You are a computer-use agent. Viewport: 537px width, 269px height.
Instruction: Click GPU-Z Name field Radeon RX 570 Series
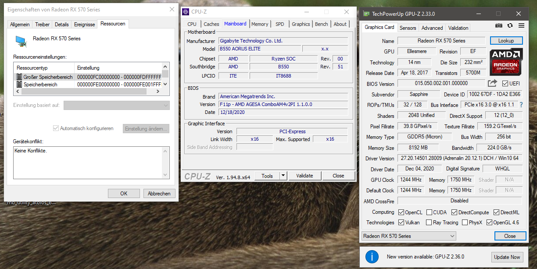(441, 41)
